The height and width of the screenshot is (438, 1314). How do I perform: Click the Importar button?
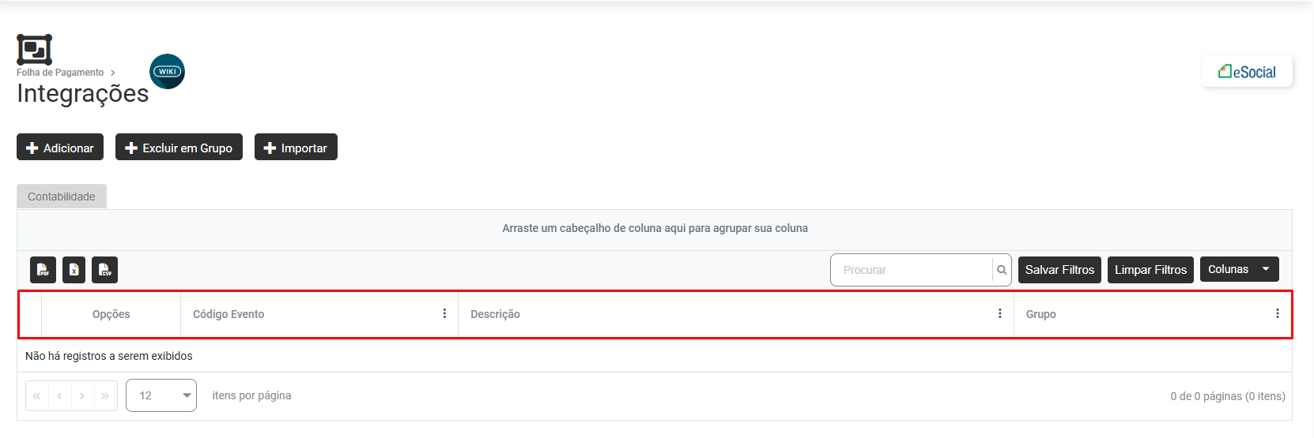(x=296, y=148)
